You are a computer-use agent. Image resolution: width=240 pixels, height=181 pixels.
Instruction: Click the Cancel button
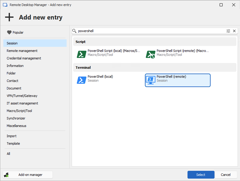[226, 175]
